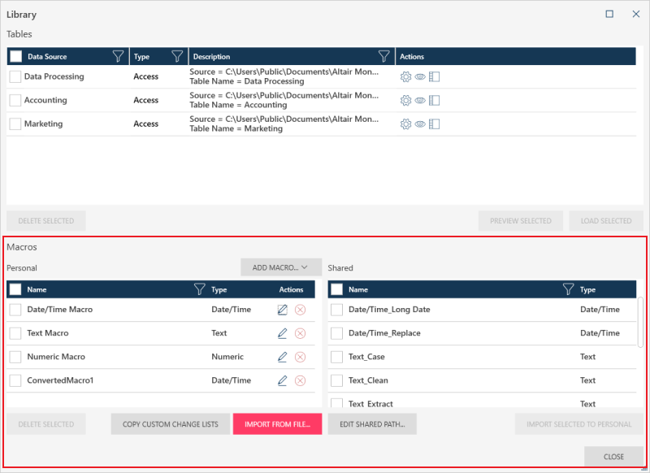Open Data Source column filter
This screenshot has height=473, width=650.
coord(119,57)
